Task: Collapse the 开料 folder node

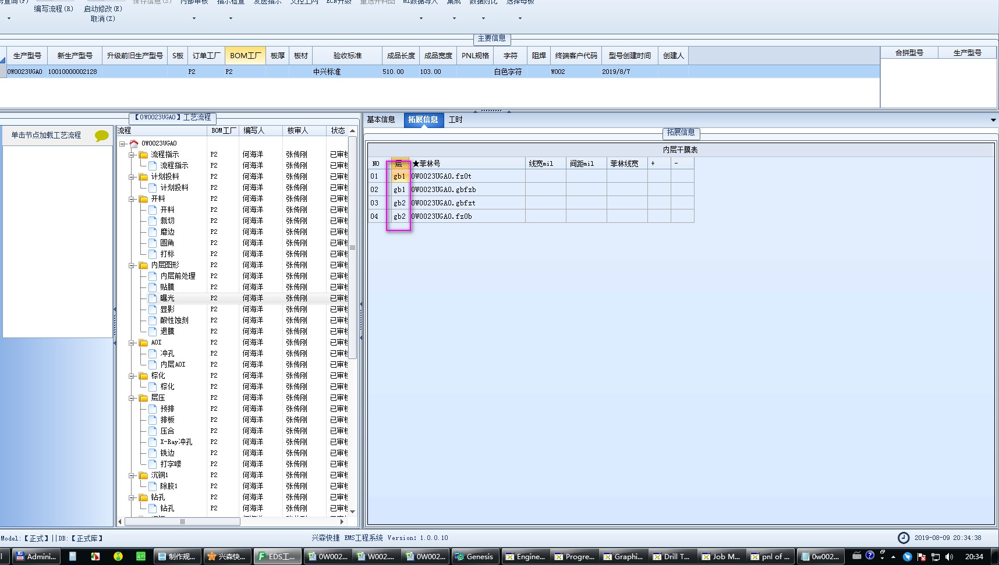Action: pyautogui.click(x=132, y=199)
